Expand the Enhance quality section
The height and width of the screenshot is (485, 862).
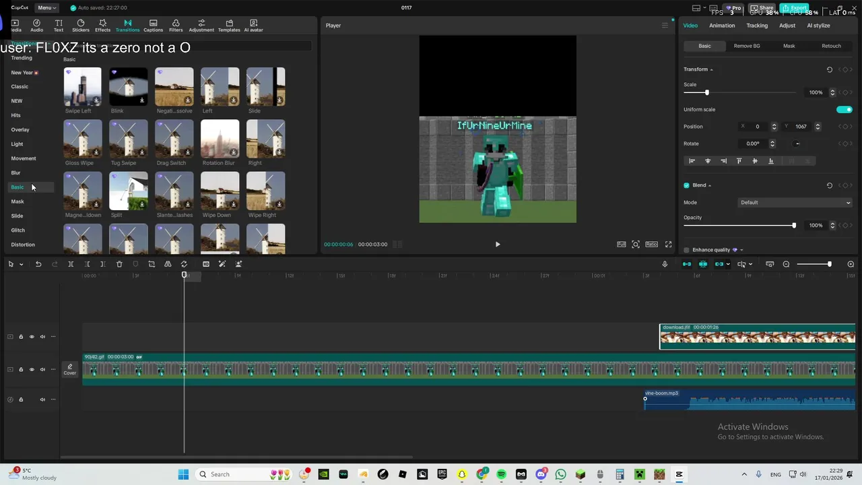pos(741,250)
